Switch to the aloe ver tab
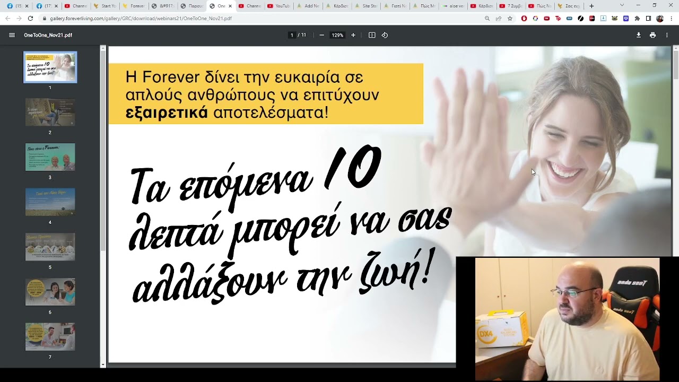Screen dimensions: 679x382 (453, 6)
